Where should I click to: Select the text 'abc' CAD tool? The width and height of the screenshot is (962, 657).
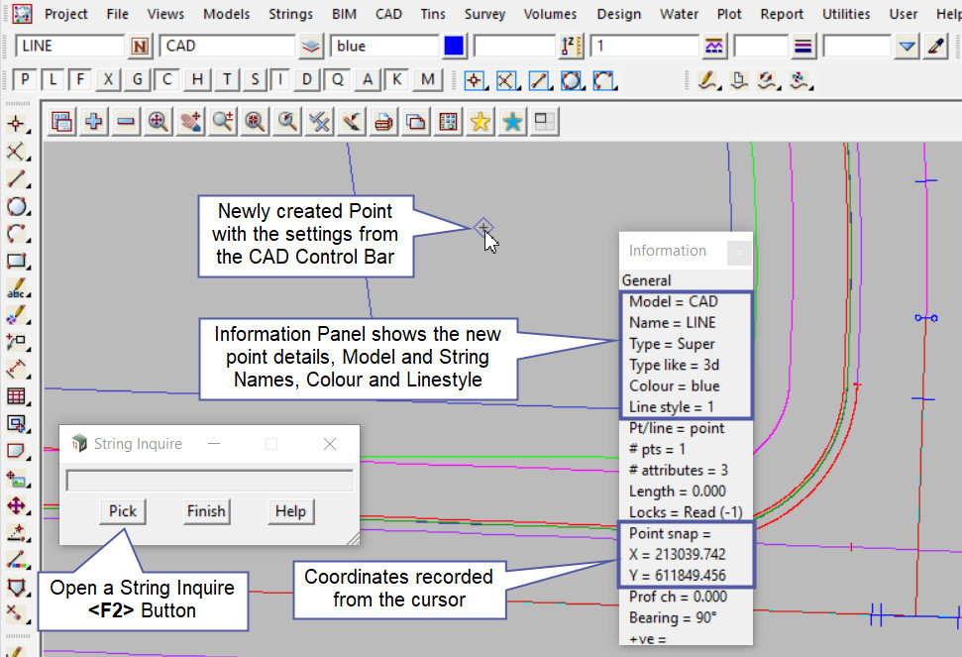tap(16, 289)
